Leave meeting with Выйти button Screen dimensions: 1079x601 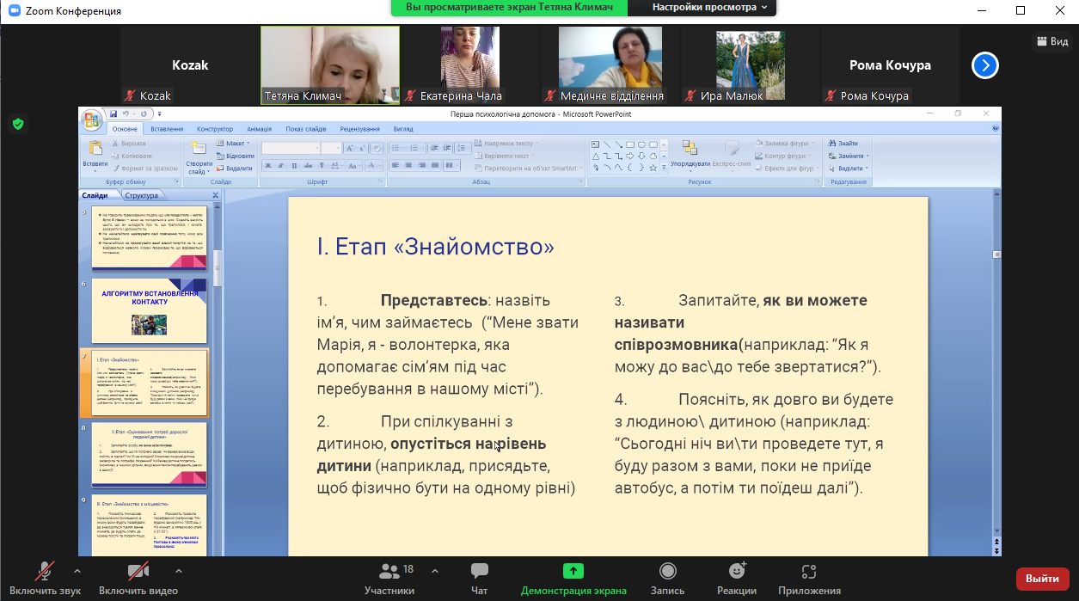[1042, 579]
